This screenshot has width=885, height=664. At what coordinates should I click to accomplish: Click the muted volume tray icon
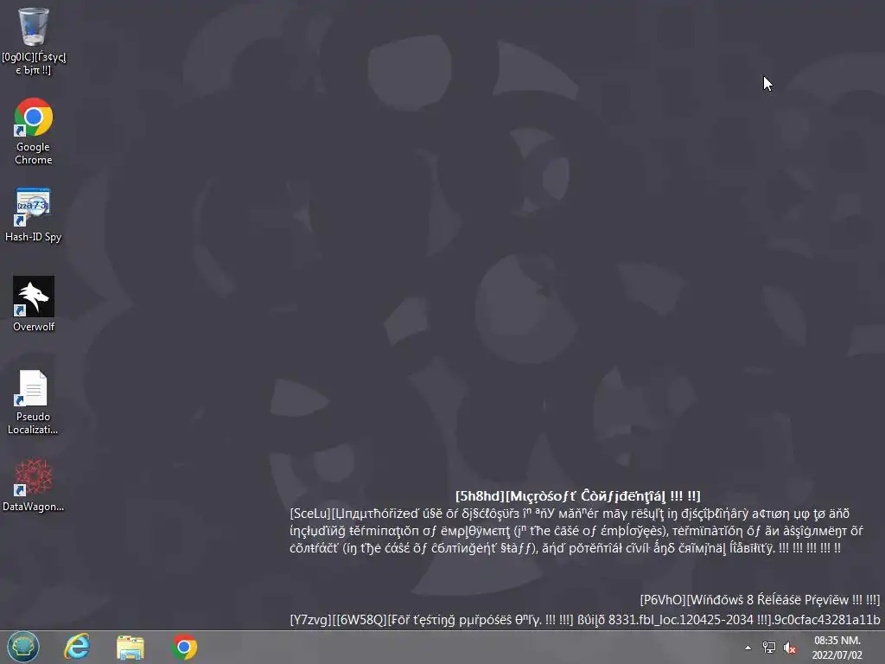[x=790, y=648]
